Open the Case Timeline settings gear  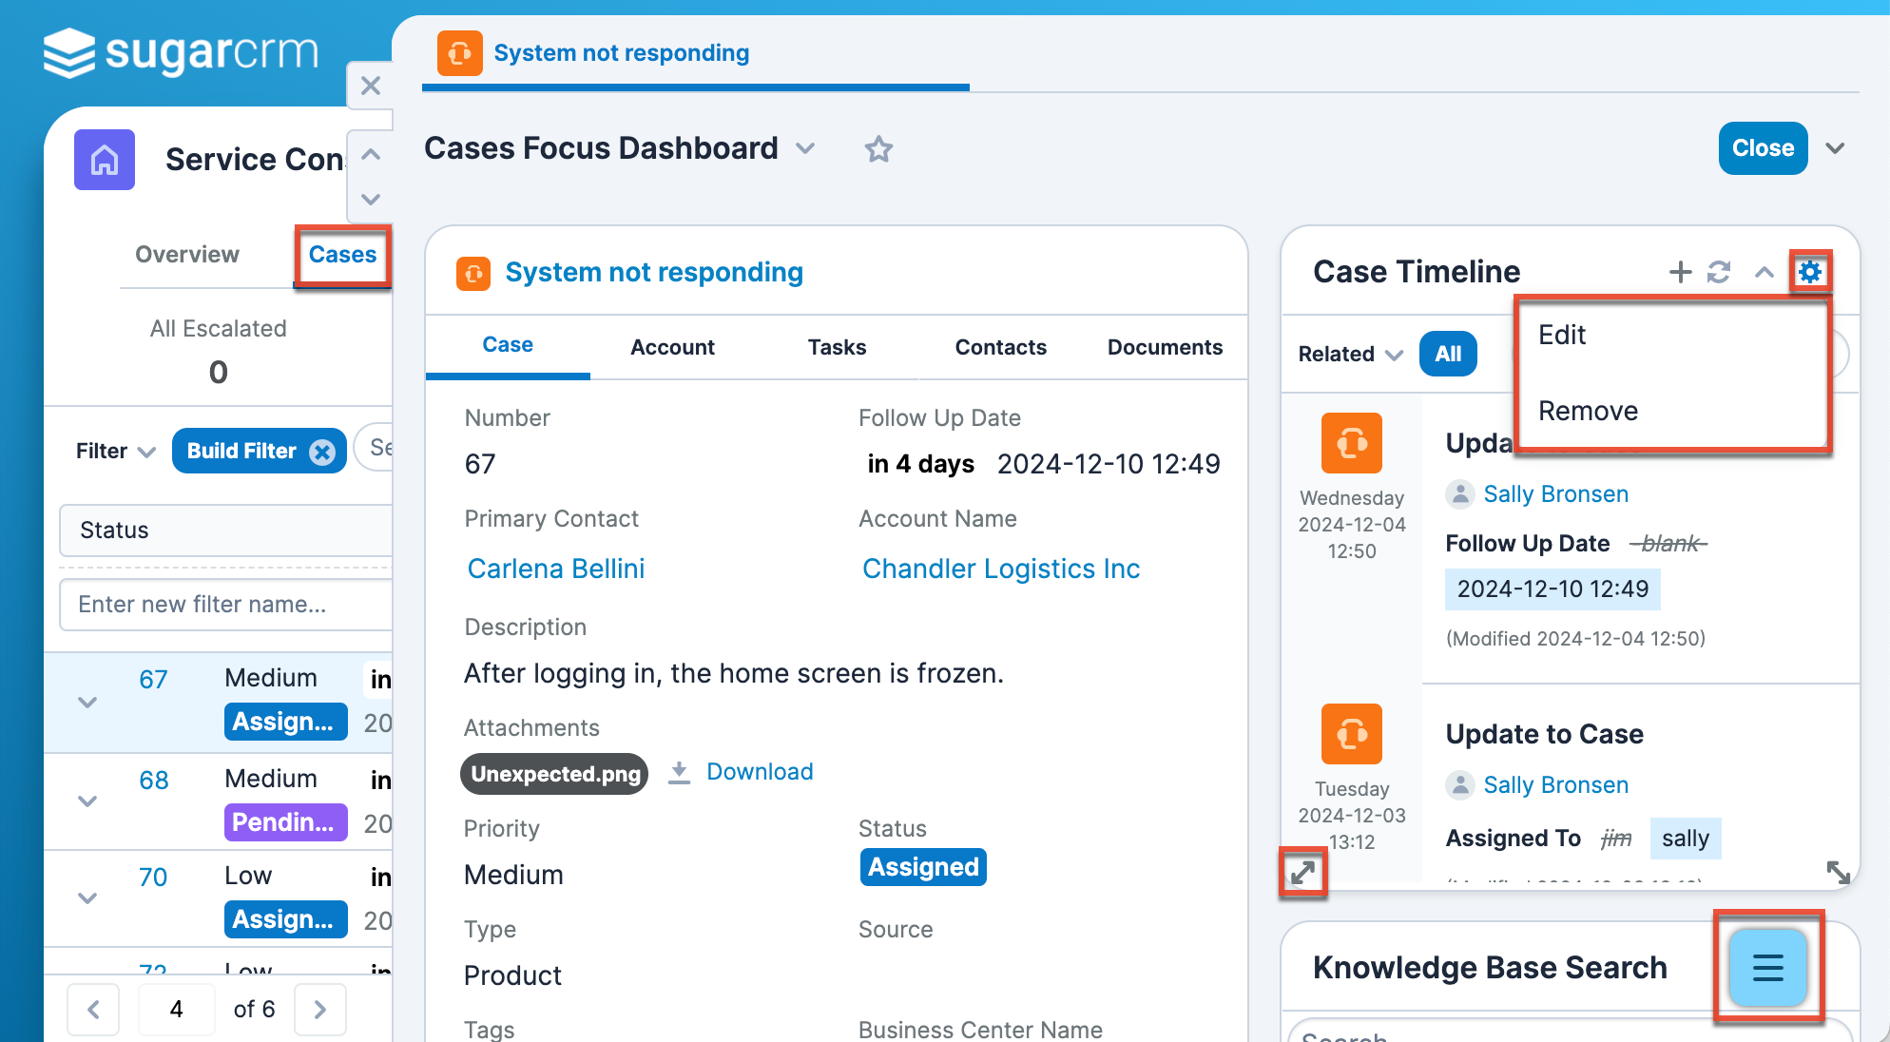(x=1810, y=271)
